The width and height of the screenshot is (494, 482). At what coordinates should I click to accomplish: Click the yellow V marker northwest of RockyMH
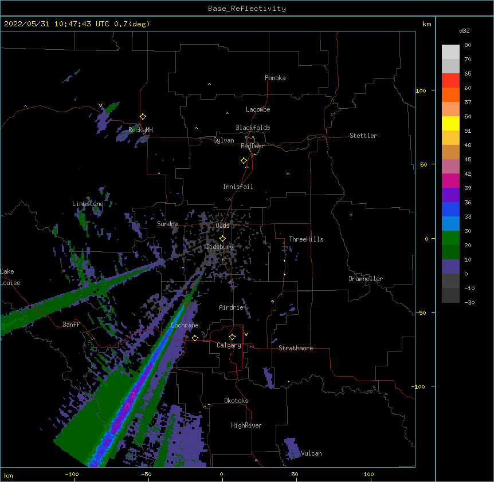pos(100,105)
